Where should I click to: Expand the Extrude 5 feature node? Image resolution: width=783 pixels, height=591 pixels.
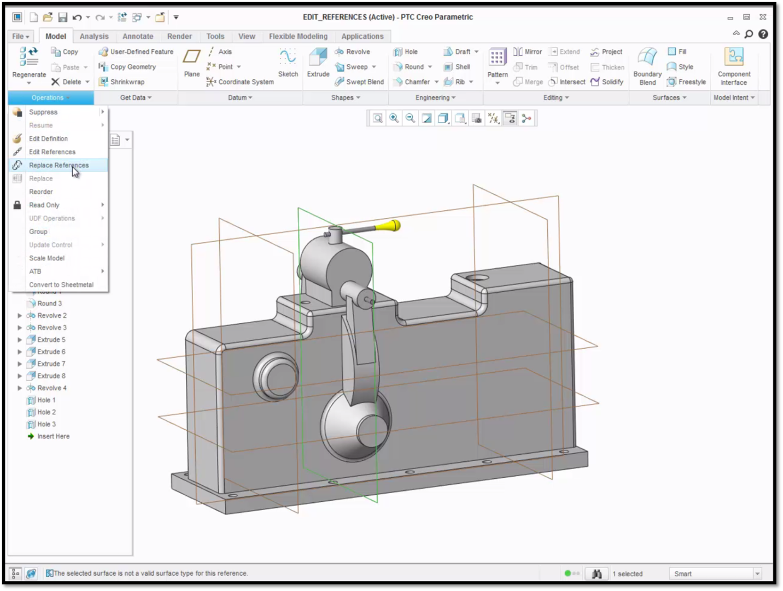point(20,340)
